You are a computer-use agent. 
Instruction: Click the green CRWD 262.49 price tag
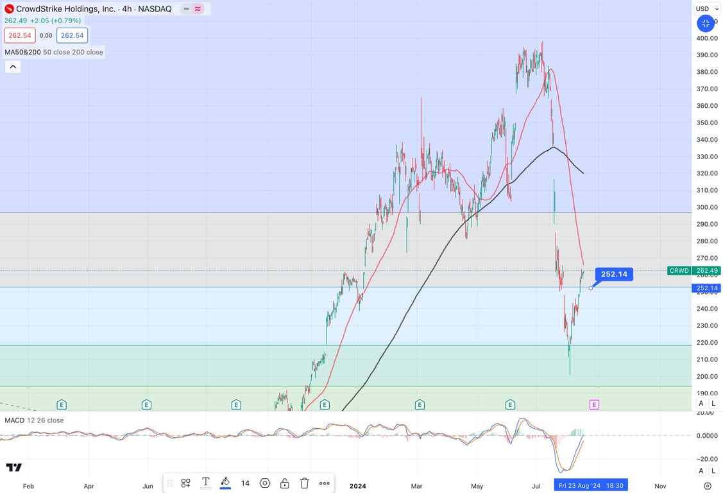(693, 271)
